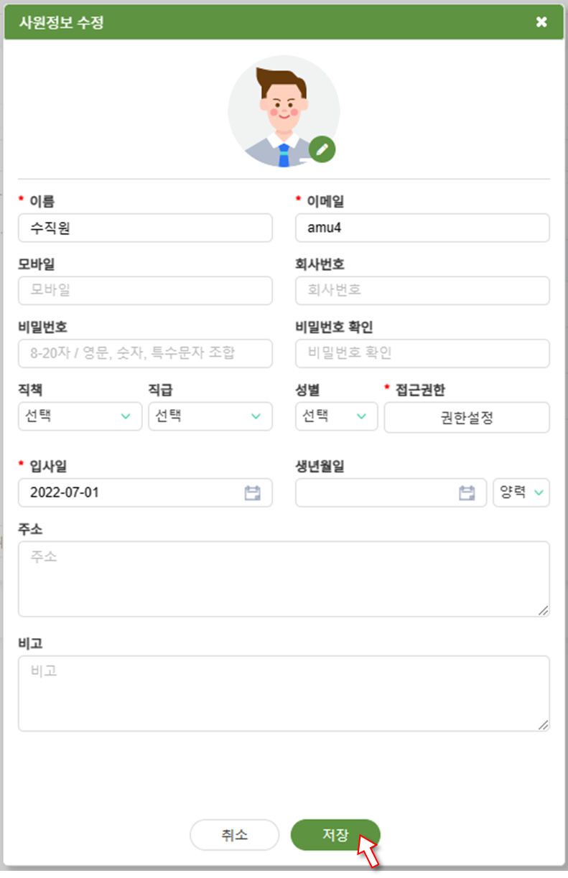Expand the 직급 dropdown
The image size is (568, 878).
tap(210, 416)
